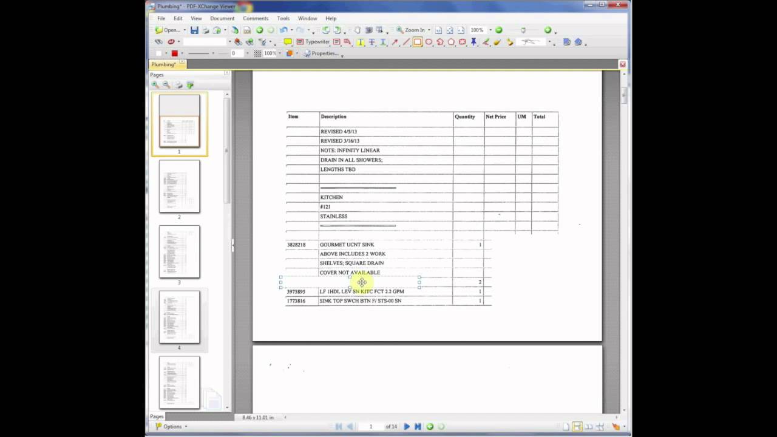Enable single page layout

(566, 427)
